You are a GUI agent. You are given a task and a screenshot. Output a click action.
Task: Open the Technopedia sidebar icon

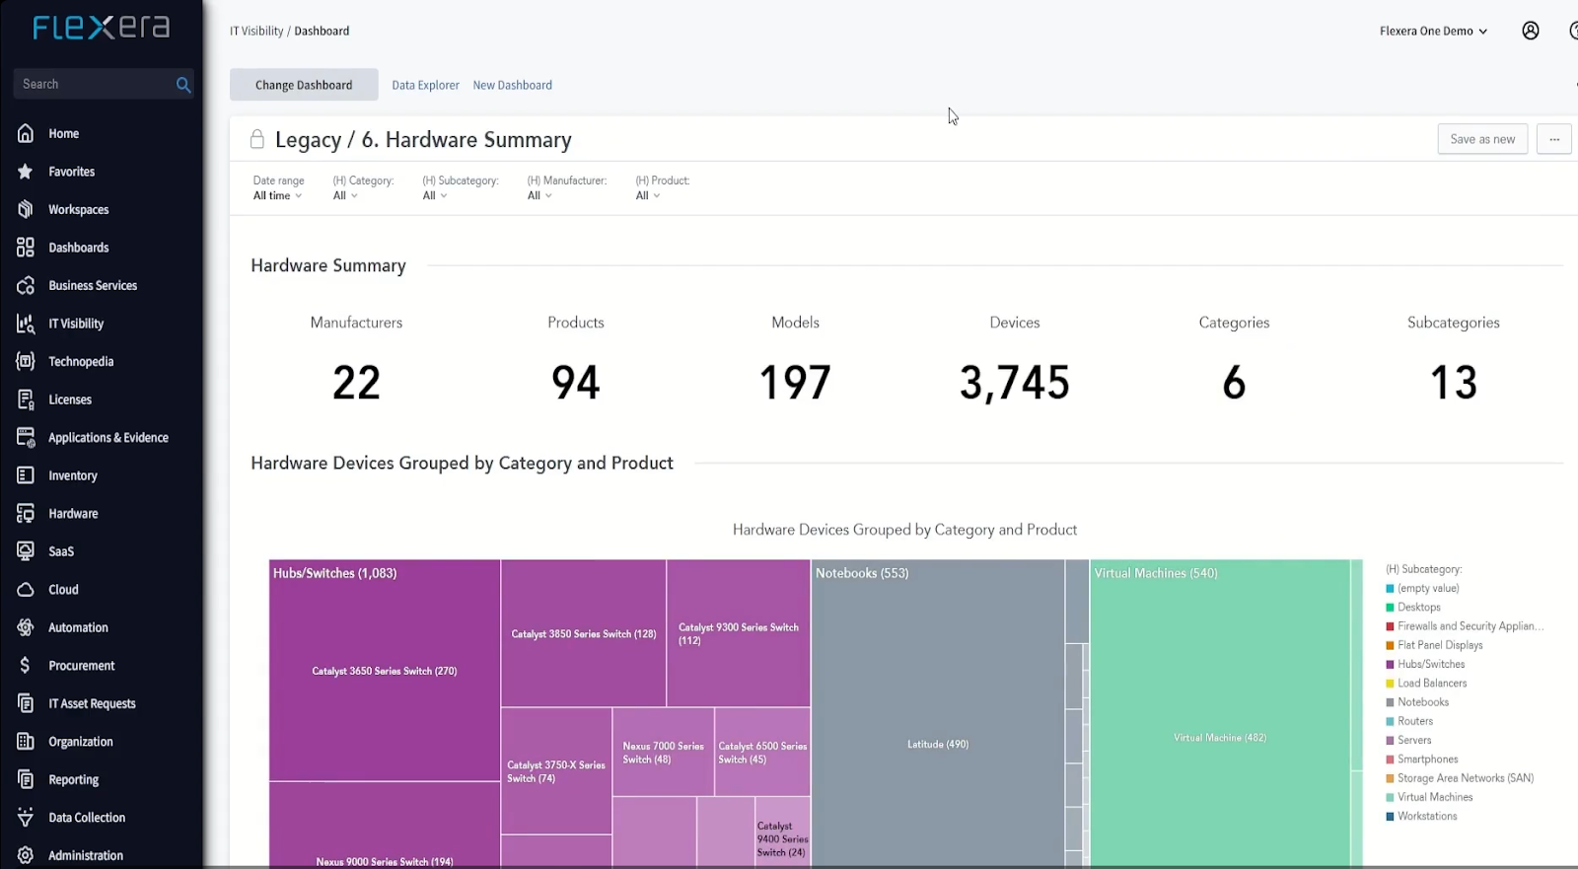tap(26, 361)
